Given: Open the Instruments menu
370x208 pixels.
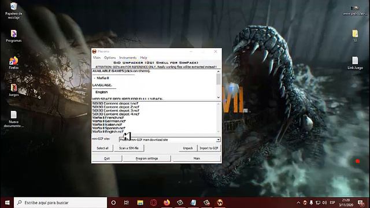Looking at the screenshot, I should tap(128, 58).
